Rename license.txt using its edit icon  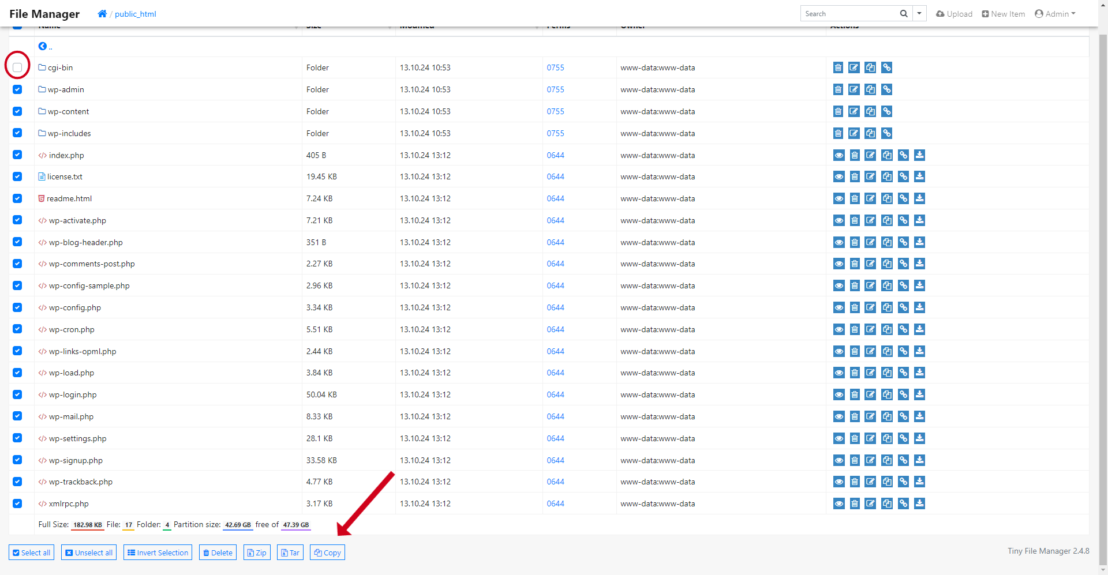click(x=870, y=176)
